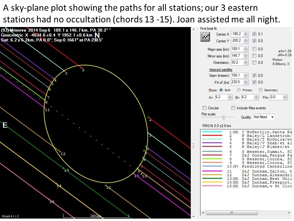This screenshot has width=294, height=221.
Task: Click chord 11 D&J Dunham, Dalton row
Action: coord(247,171)
